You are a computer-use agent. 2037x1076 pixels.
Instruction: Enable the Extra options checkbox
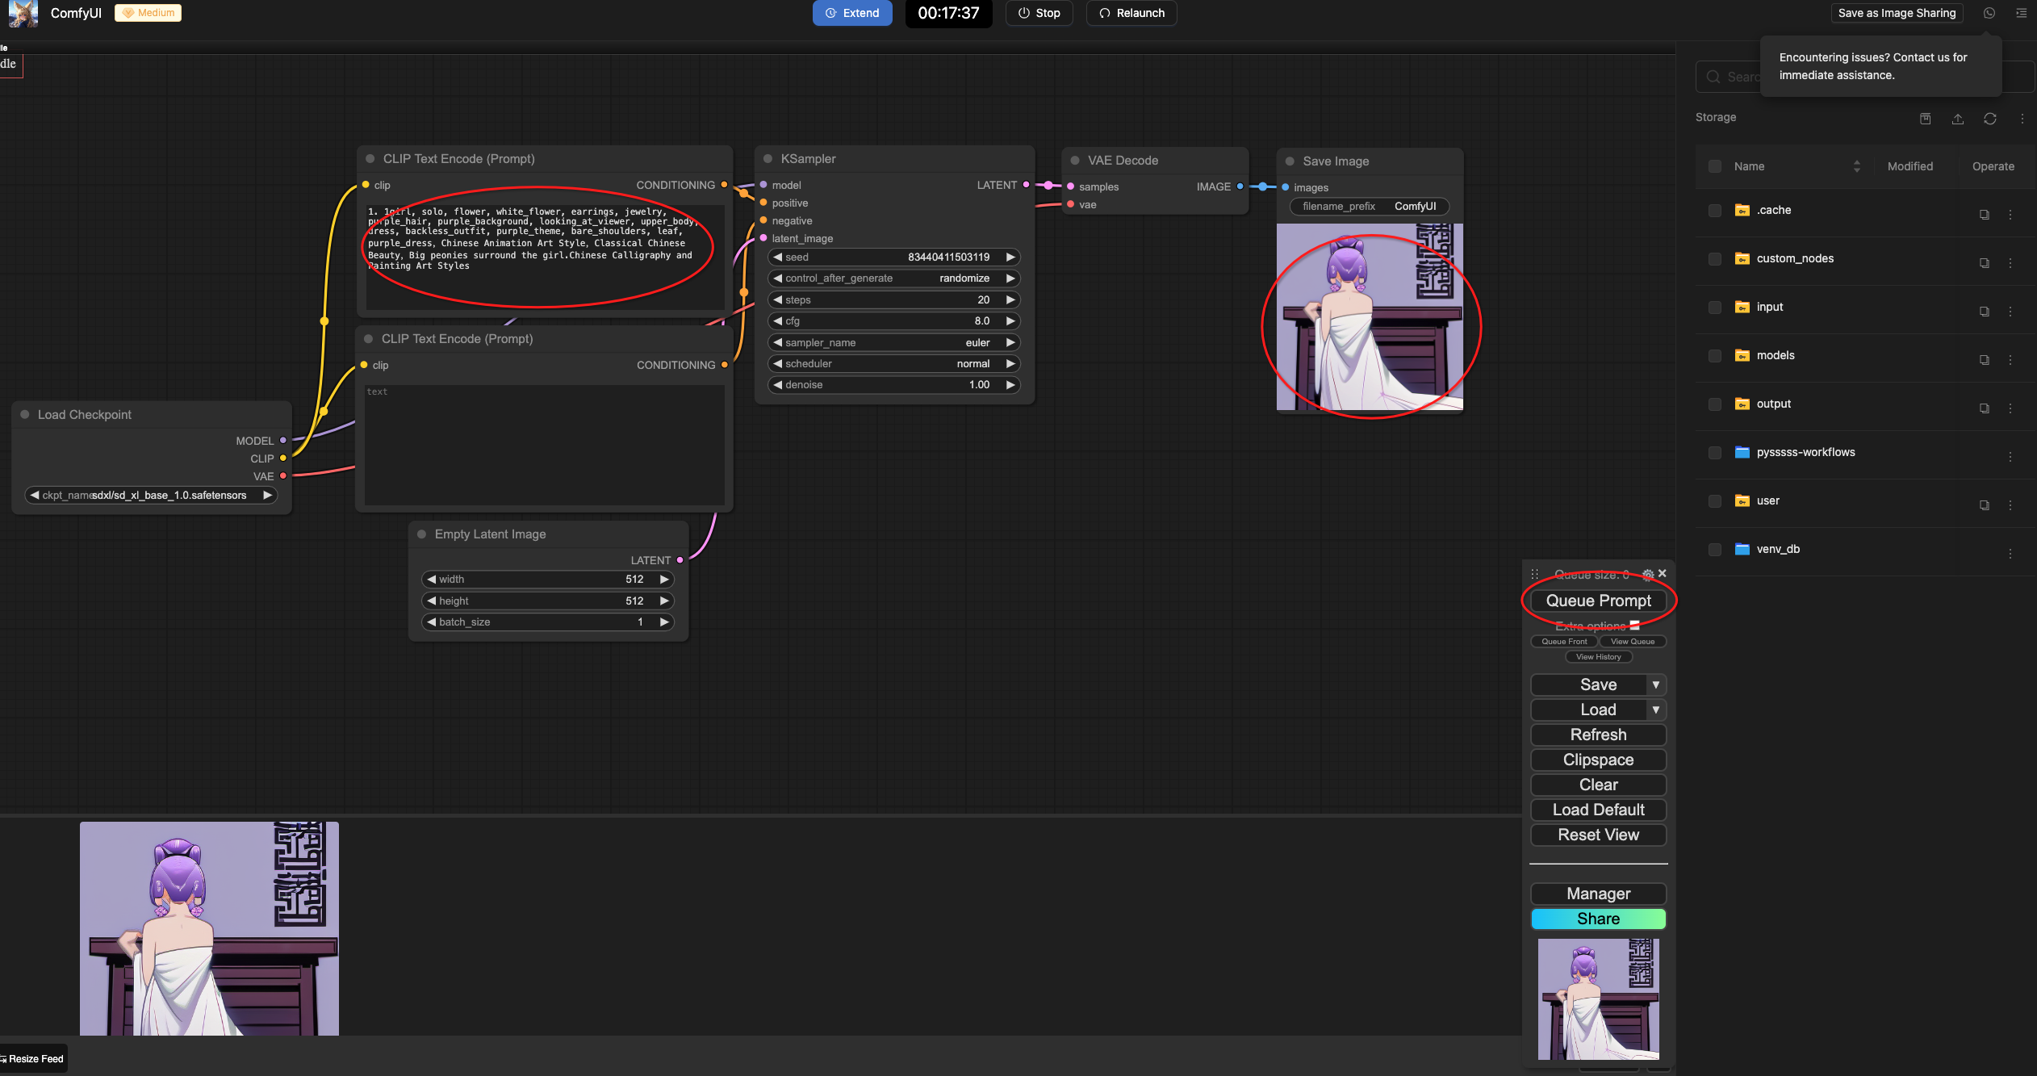(1634, 626)
